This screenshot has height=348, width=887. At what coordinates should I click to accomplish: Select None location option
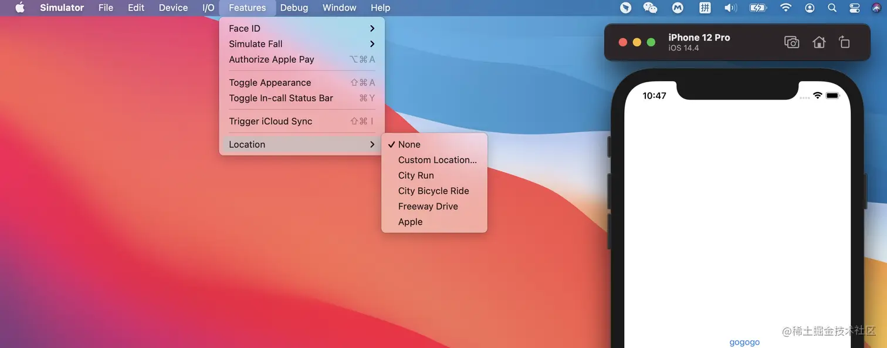click(434, 144)
